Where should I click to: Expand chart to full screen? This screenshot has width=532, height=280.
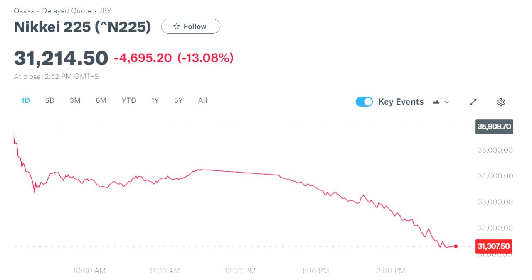click(x=473, y=102)
